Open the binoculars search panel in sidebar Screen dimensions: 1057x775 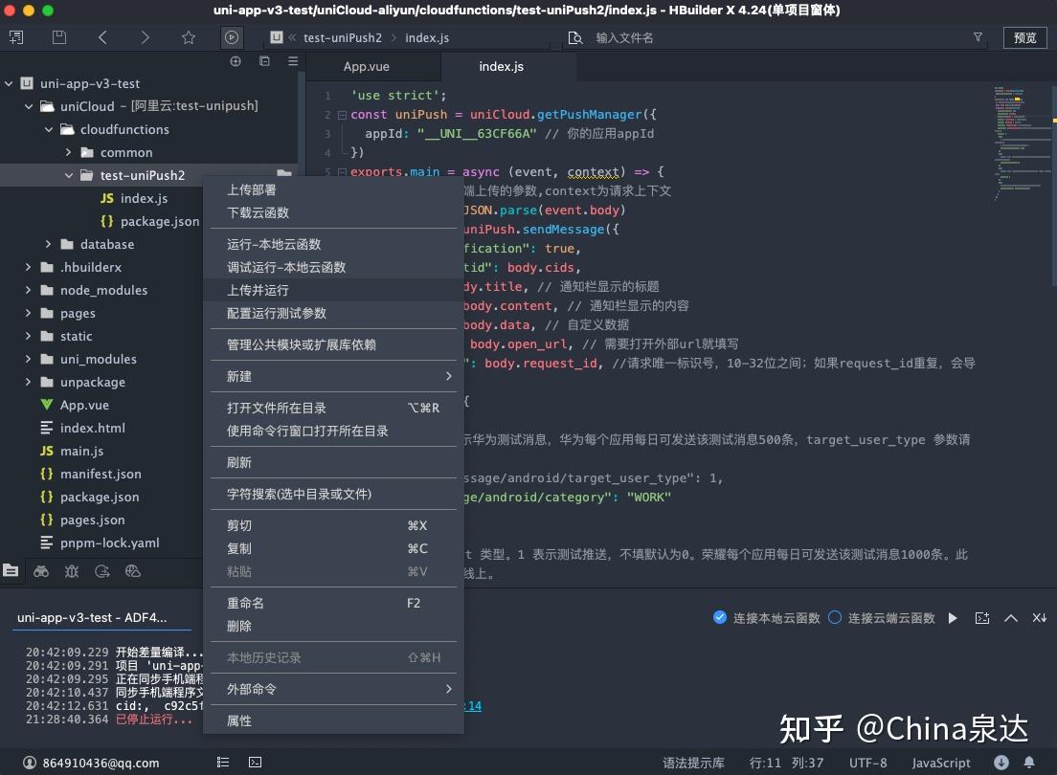click(41, 571)
